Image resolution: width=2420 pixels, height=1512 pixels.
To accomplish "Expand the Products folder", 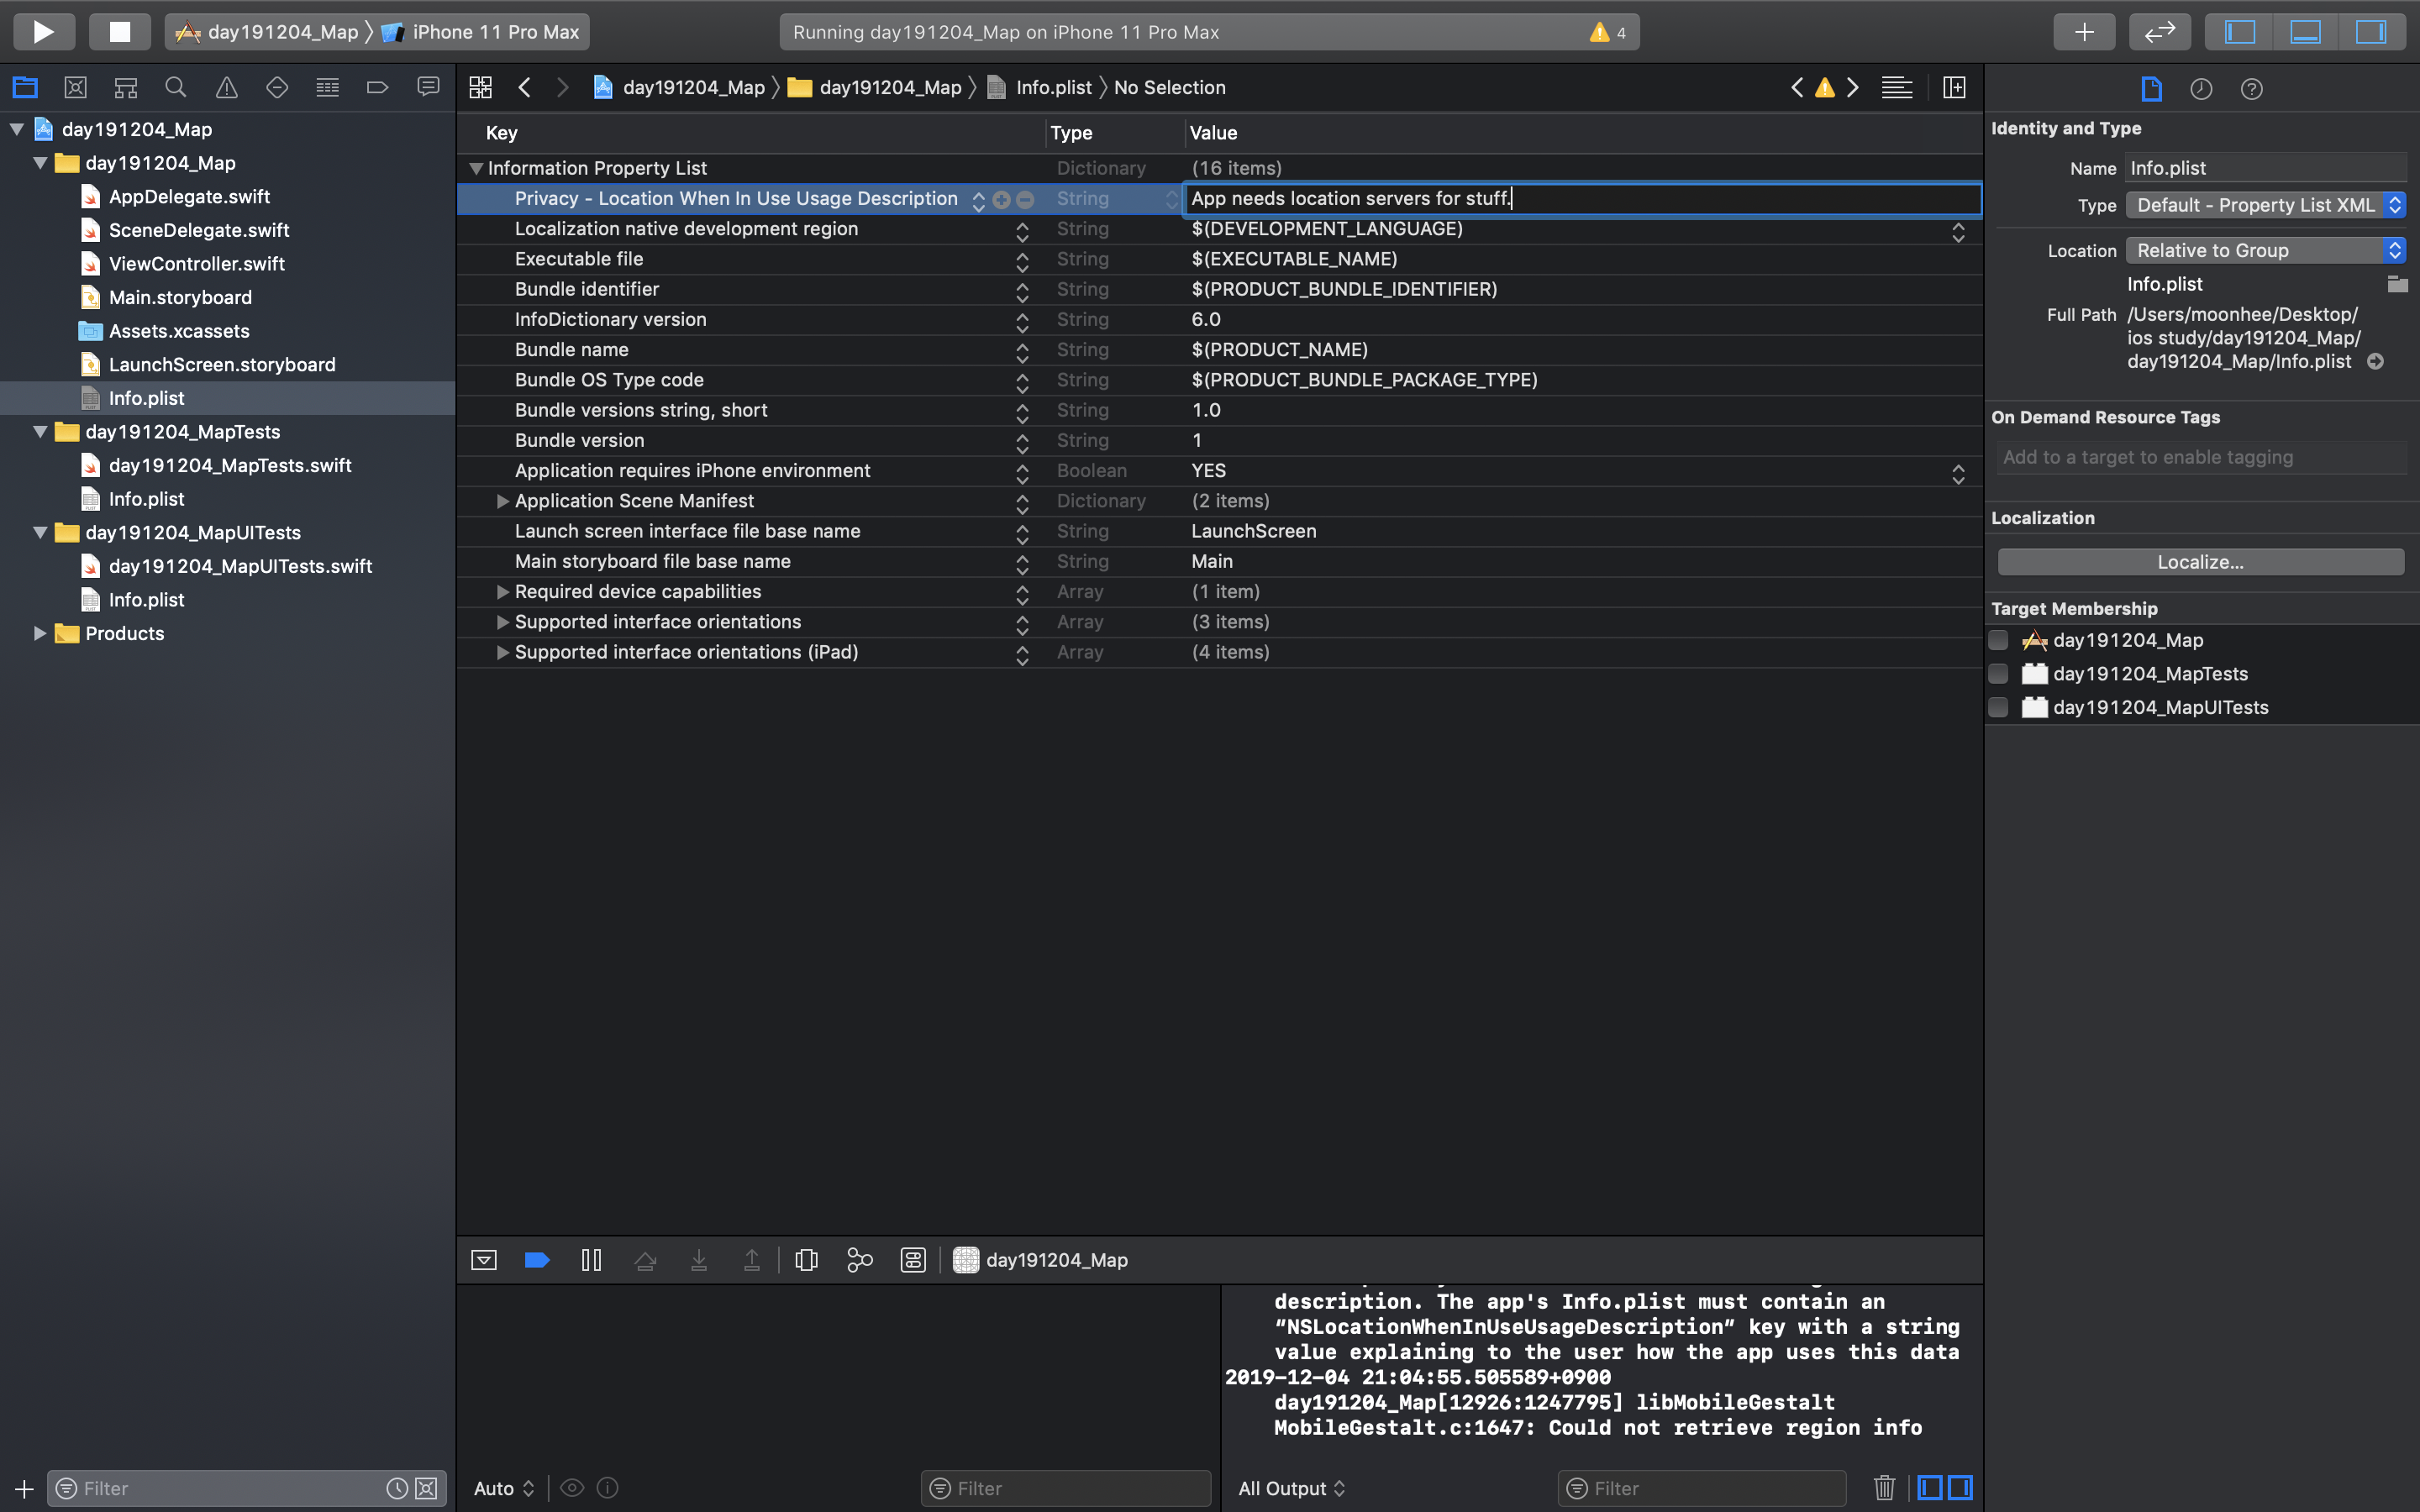I will coord(40,633).
